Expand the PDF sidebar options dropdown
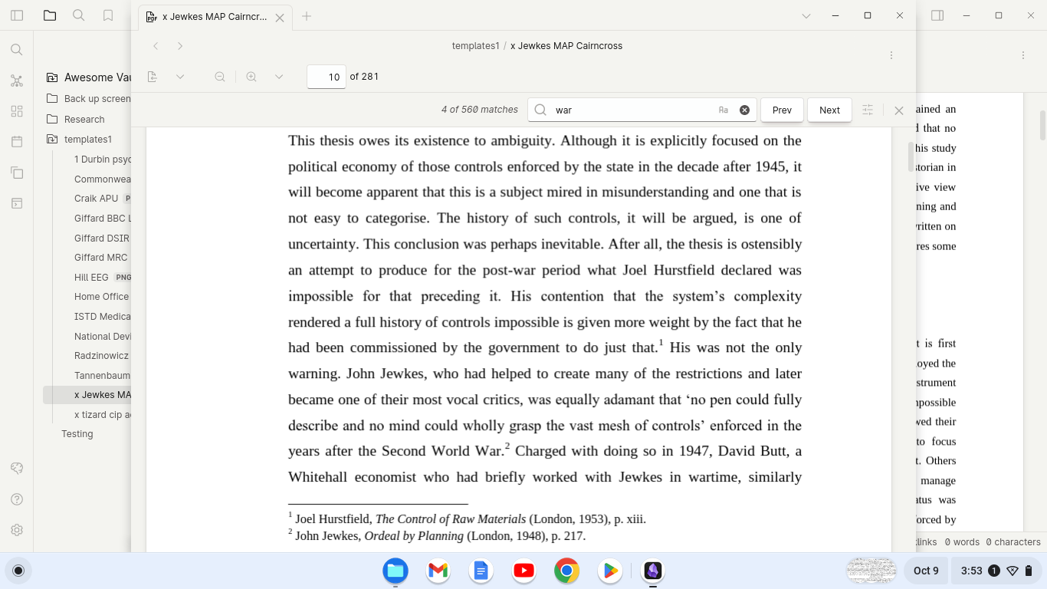Screen dimensions: 1047x589 pyautogui.click(x=180, y=77)
